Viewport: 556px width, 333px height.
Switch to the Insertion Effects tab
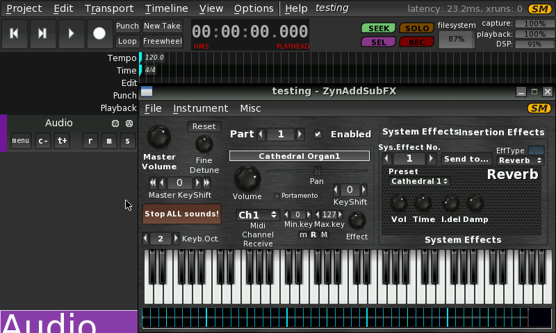coord(501,133)
